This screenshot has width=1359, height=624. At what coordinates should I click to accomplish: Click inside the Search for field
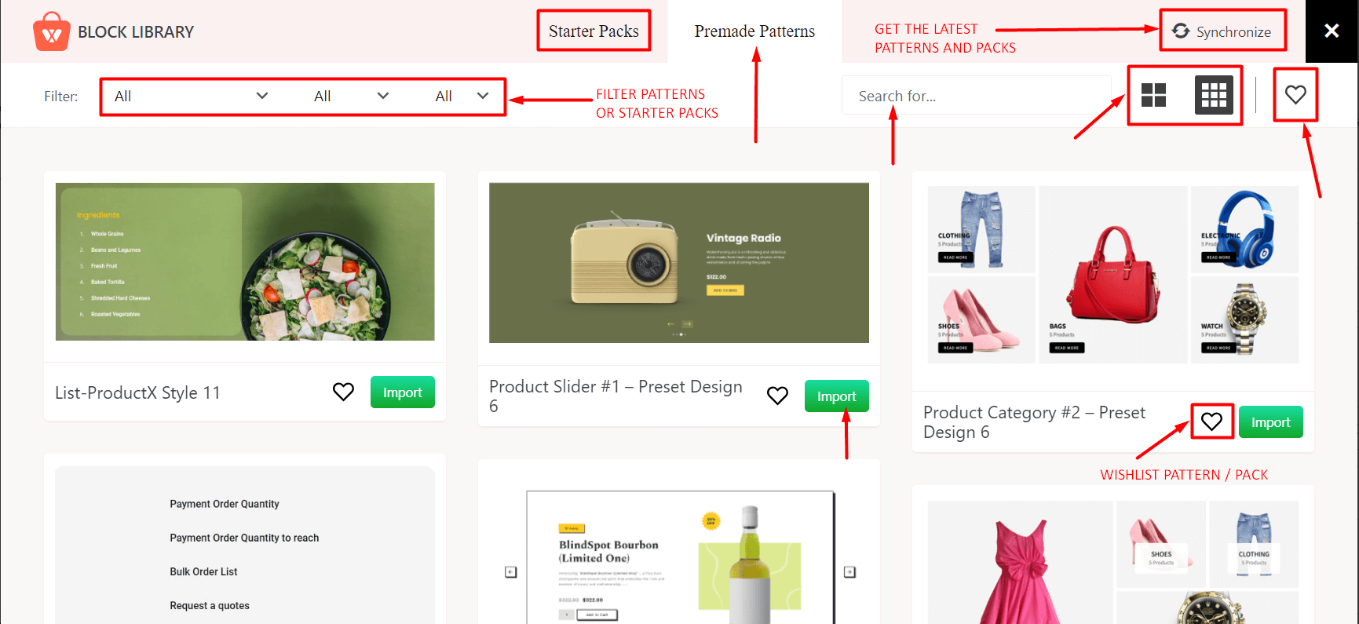point(976,95)
